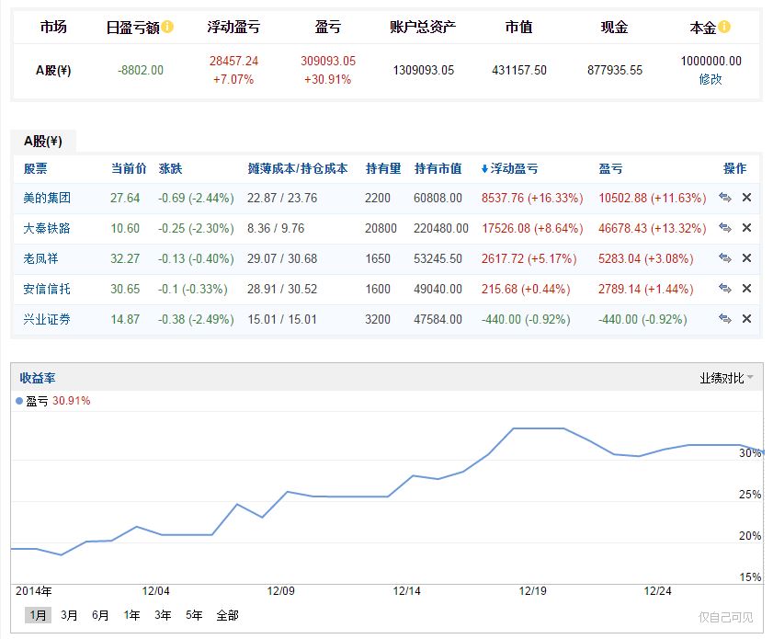Select the A股(¥) tab
Image resolution: width=773 pixels, height=639 pixels.
click(x=43, y=142)
